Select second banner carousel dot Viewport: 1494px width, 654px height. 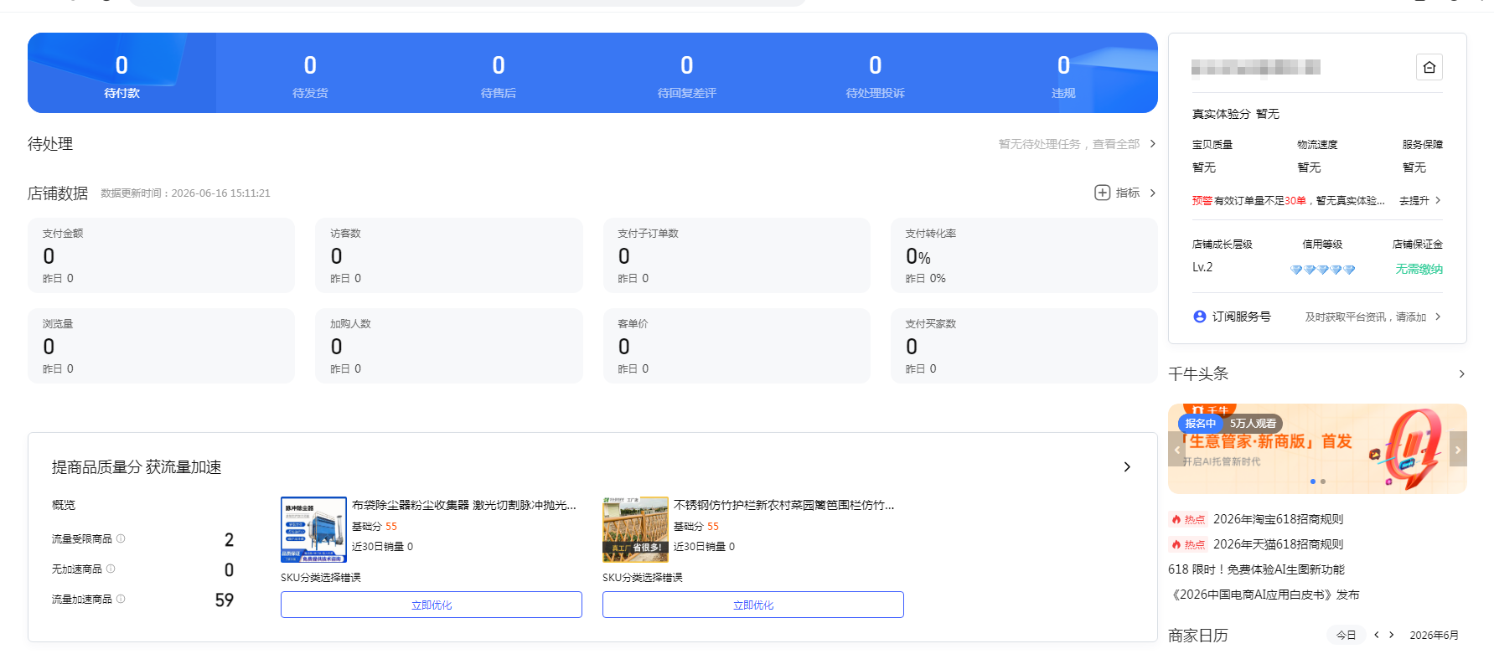coord(1323,481)
